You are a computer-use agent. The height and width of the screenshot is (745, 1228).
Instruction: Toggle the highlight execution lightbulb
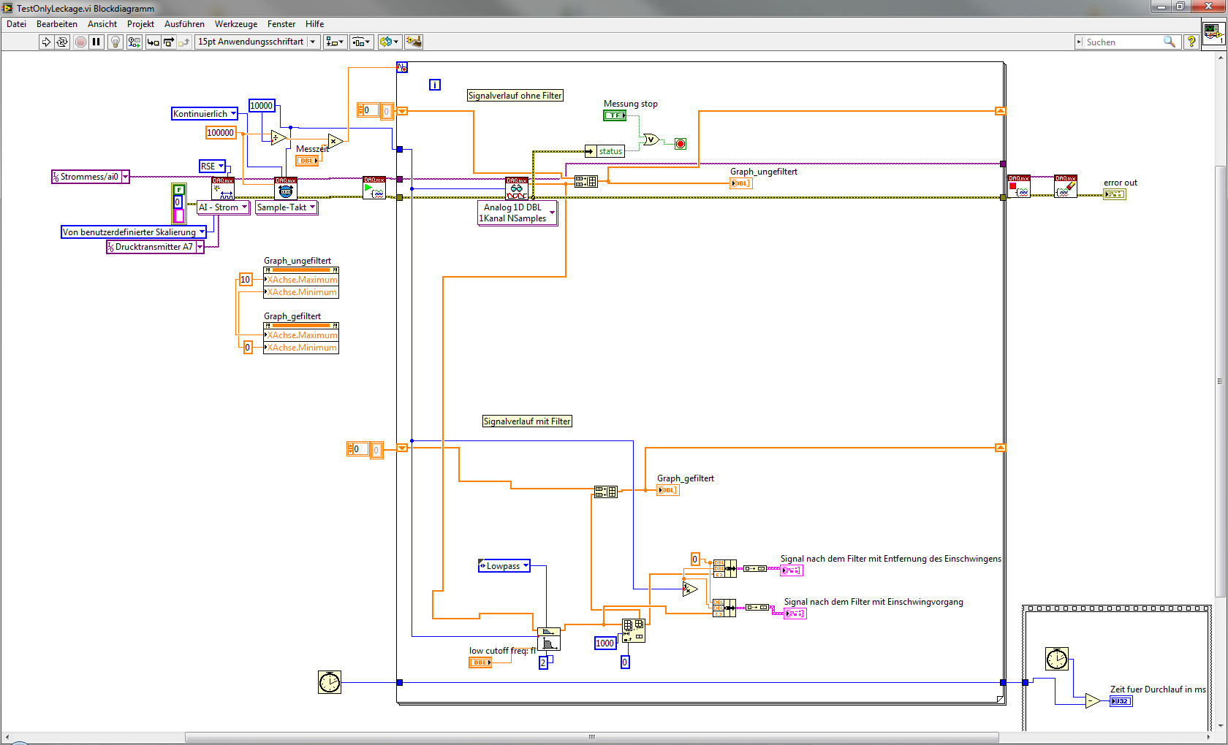point(115,42)
